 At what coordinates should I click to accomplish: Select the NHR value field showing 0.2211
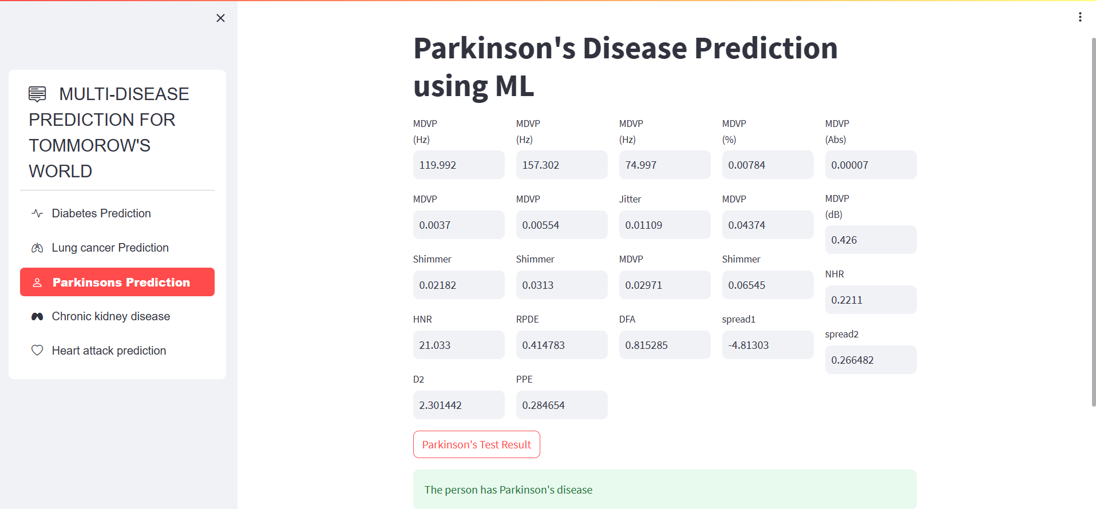871,300
